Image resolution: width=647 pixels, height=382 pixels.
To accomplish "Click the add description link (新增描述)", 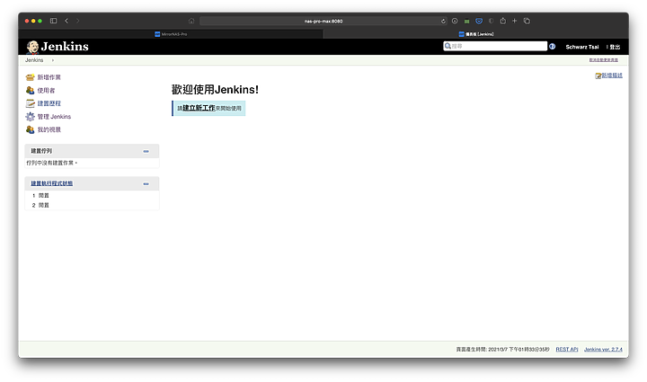I will [x=612, y=76].
